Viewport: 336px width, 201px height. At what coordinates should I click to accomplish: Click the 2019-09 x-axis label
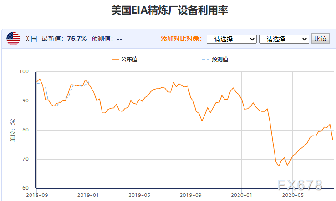point(190,195)
